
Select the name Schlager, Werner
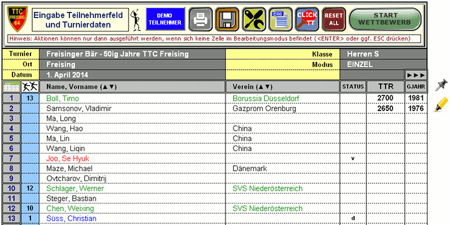pyautogui.click(x=75, y=188)
